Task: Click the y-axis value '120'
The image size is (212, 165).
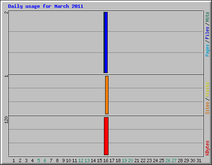Action: pyautogui.click(x=6, y=120)
